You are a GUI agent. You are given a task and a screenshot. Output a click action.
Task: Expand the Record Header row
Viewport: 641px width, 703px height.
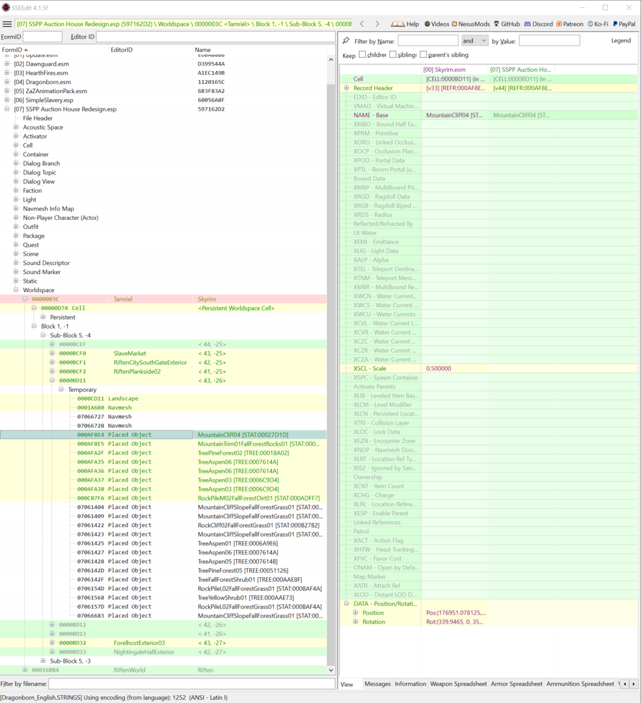[346, 88]
